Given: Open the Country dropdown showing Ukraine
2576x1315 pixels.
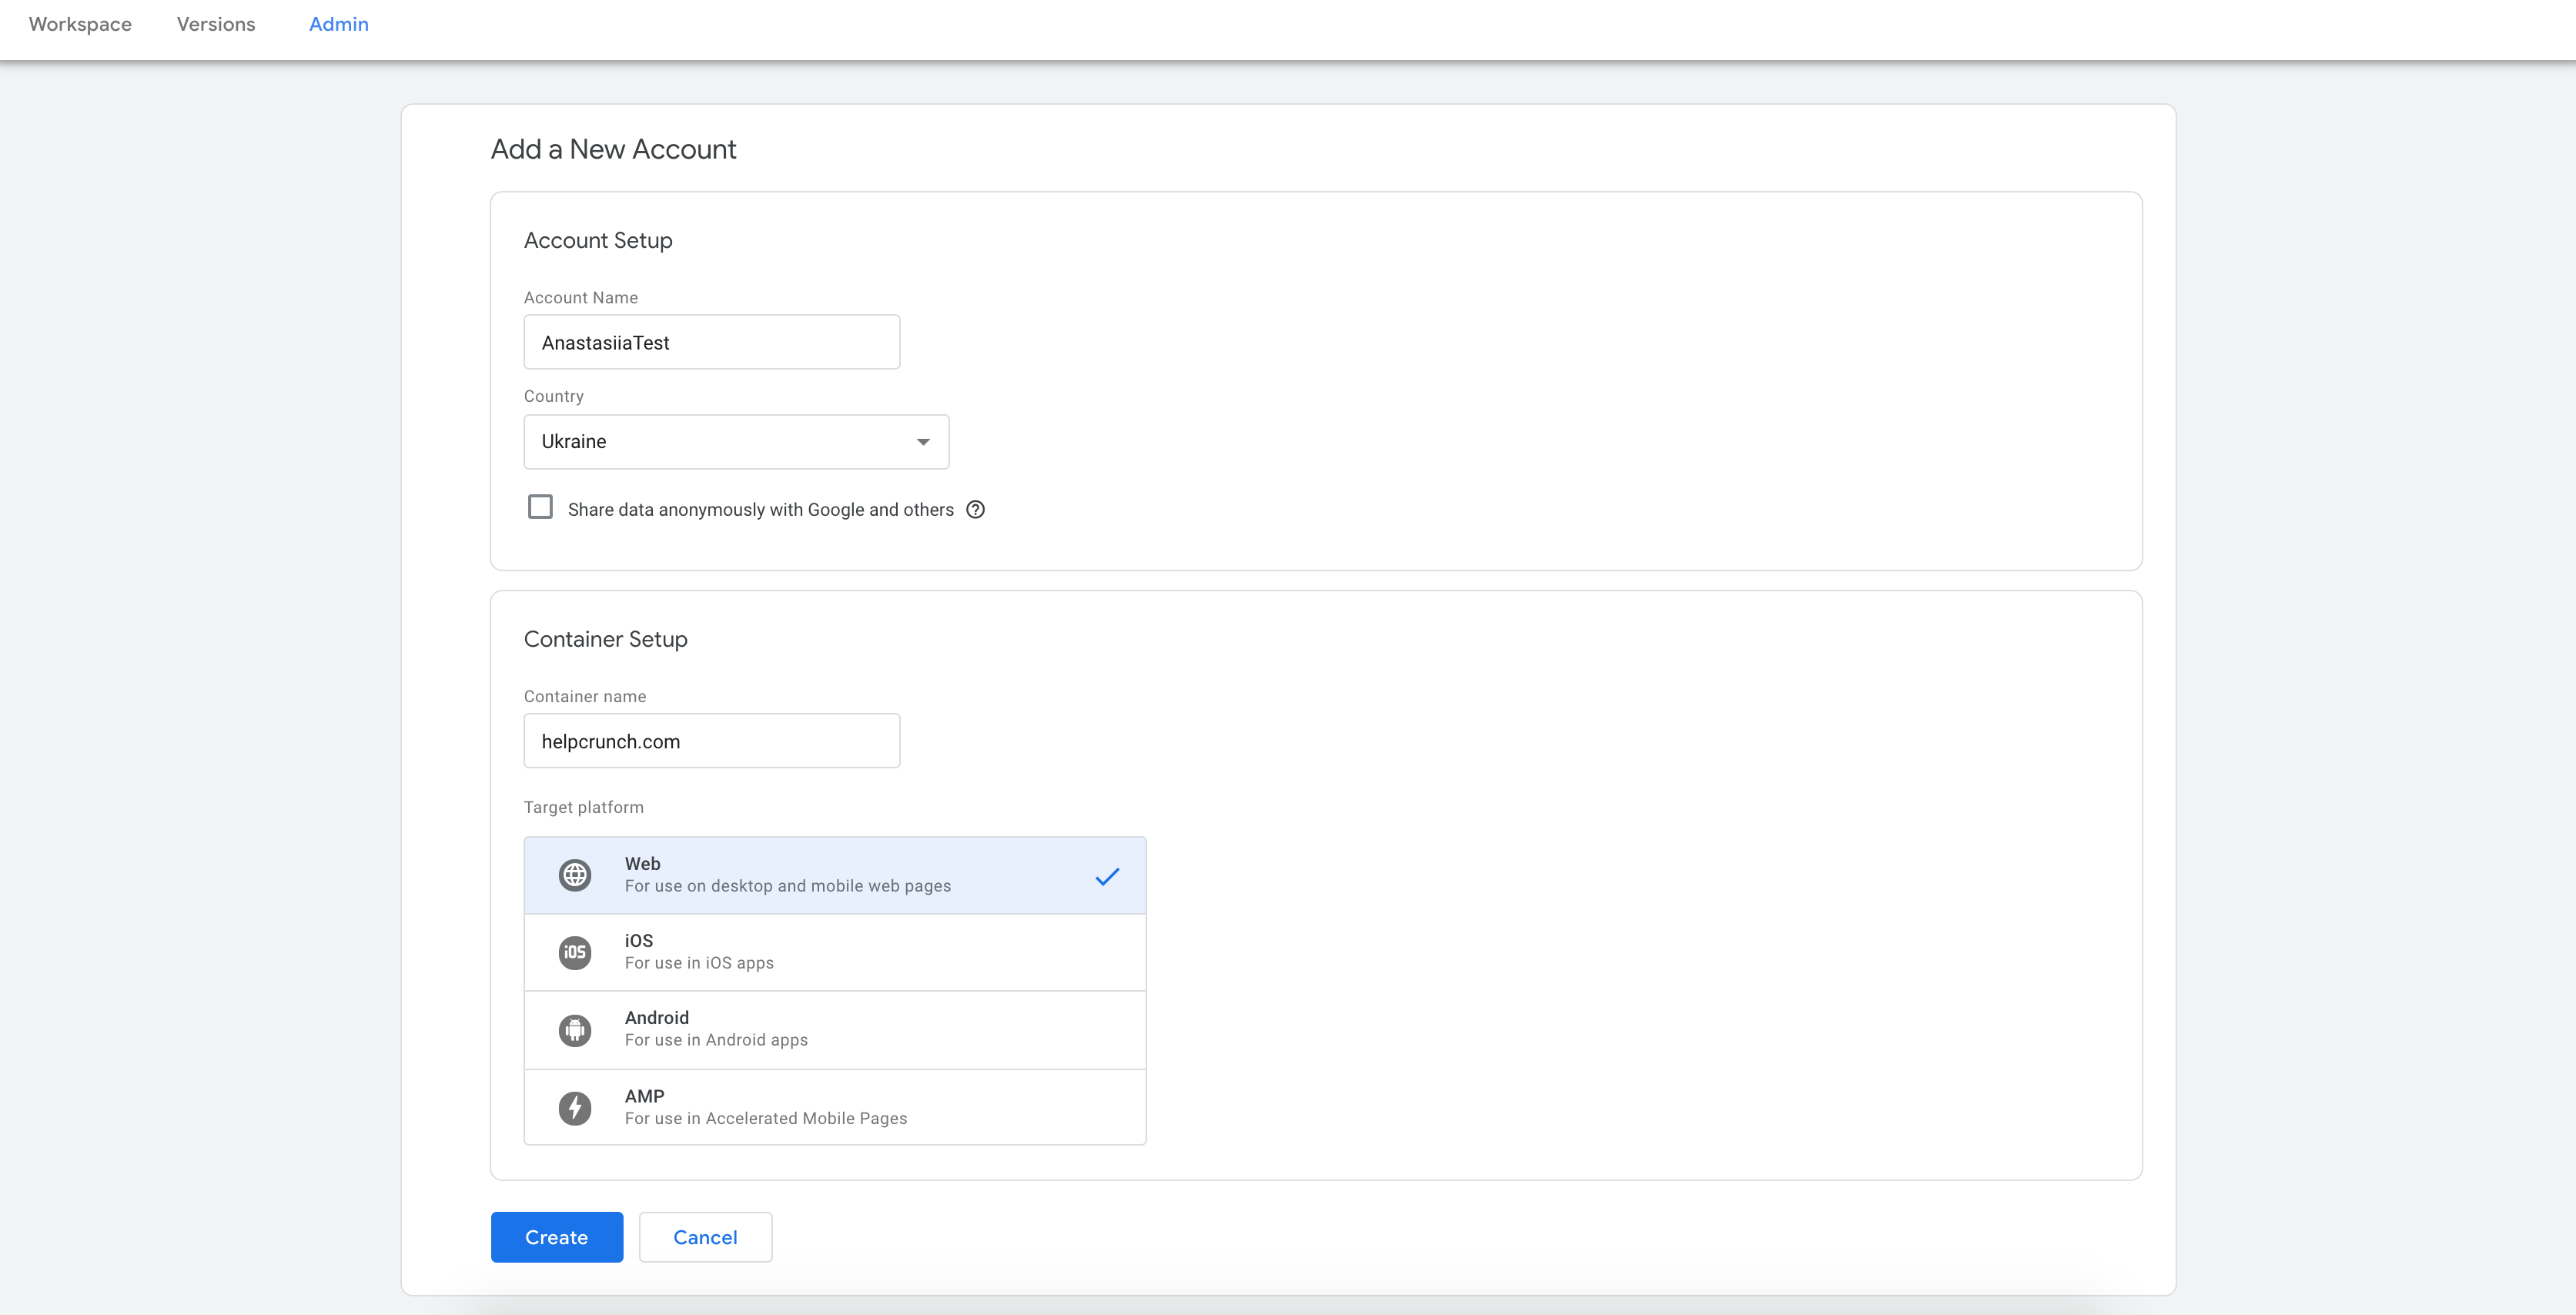Looking at the screenshot, I should tap(736, 442).
